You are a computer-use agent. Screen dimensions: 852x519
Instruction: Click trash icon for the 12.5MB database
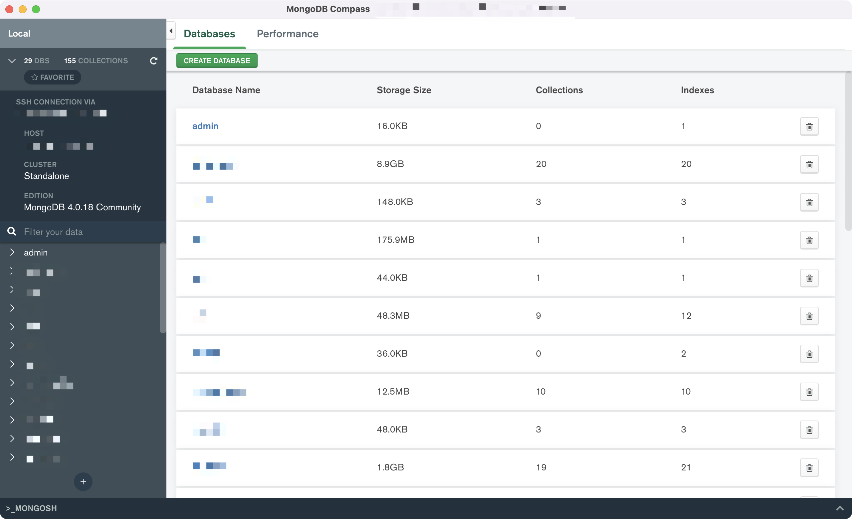[x=809, y=392]
